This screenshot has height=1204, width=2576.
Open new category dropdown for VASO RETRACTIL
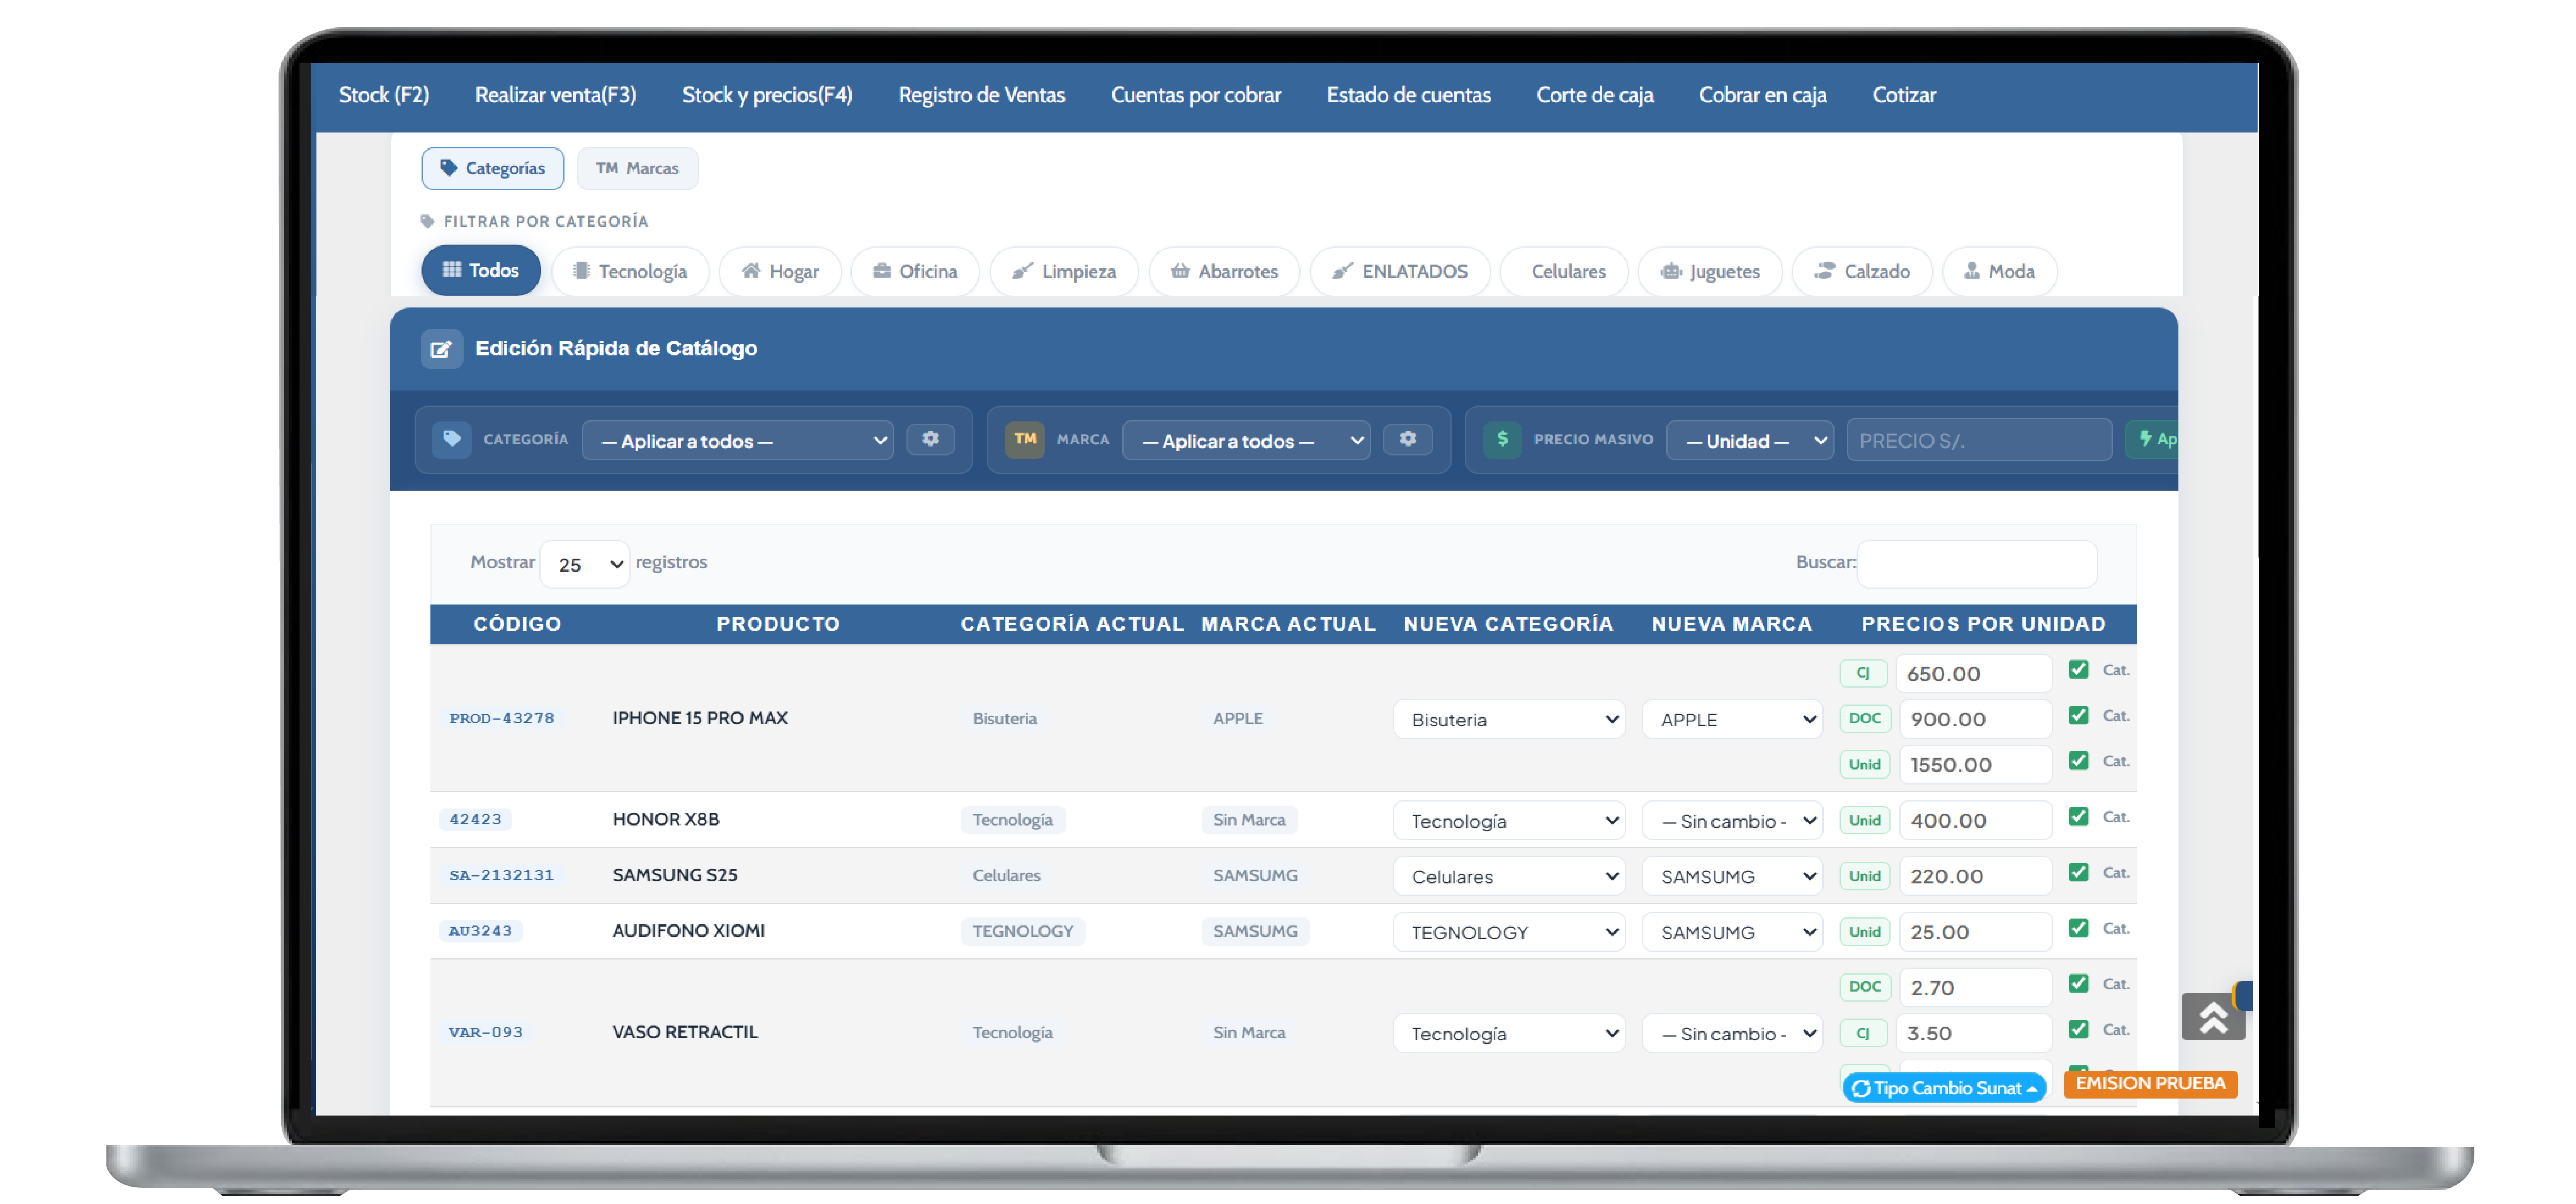1509,1035
